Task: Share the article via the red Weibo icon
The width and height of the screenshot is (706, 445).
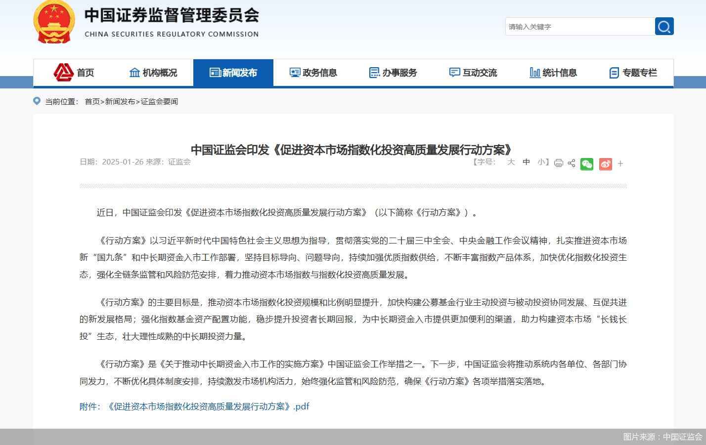Action: [x=605, y=163]
